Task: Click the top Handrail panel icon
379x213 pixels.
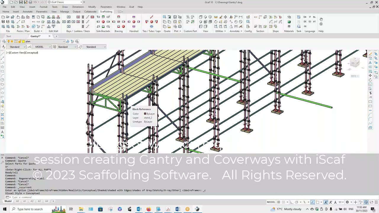Action: coord(134,17)
